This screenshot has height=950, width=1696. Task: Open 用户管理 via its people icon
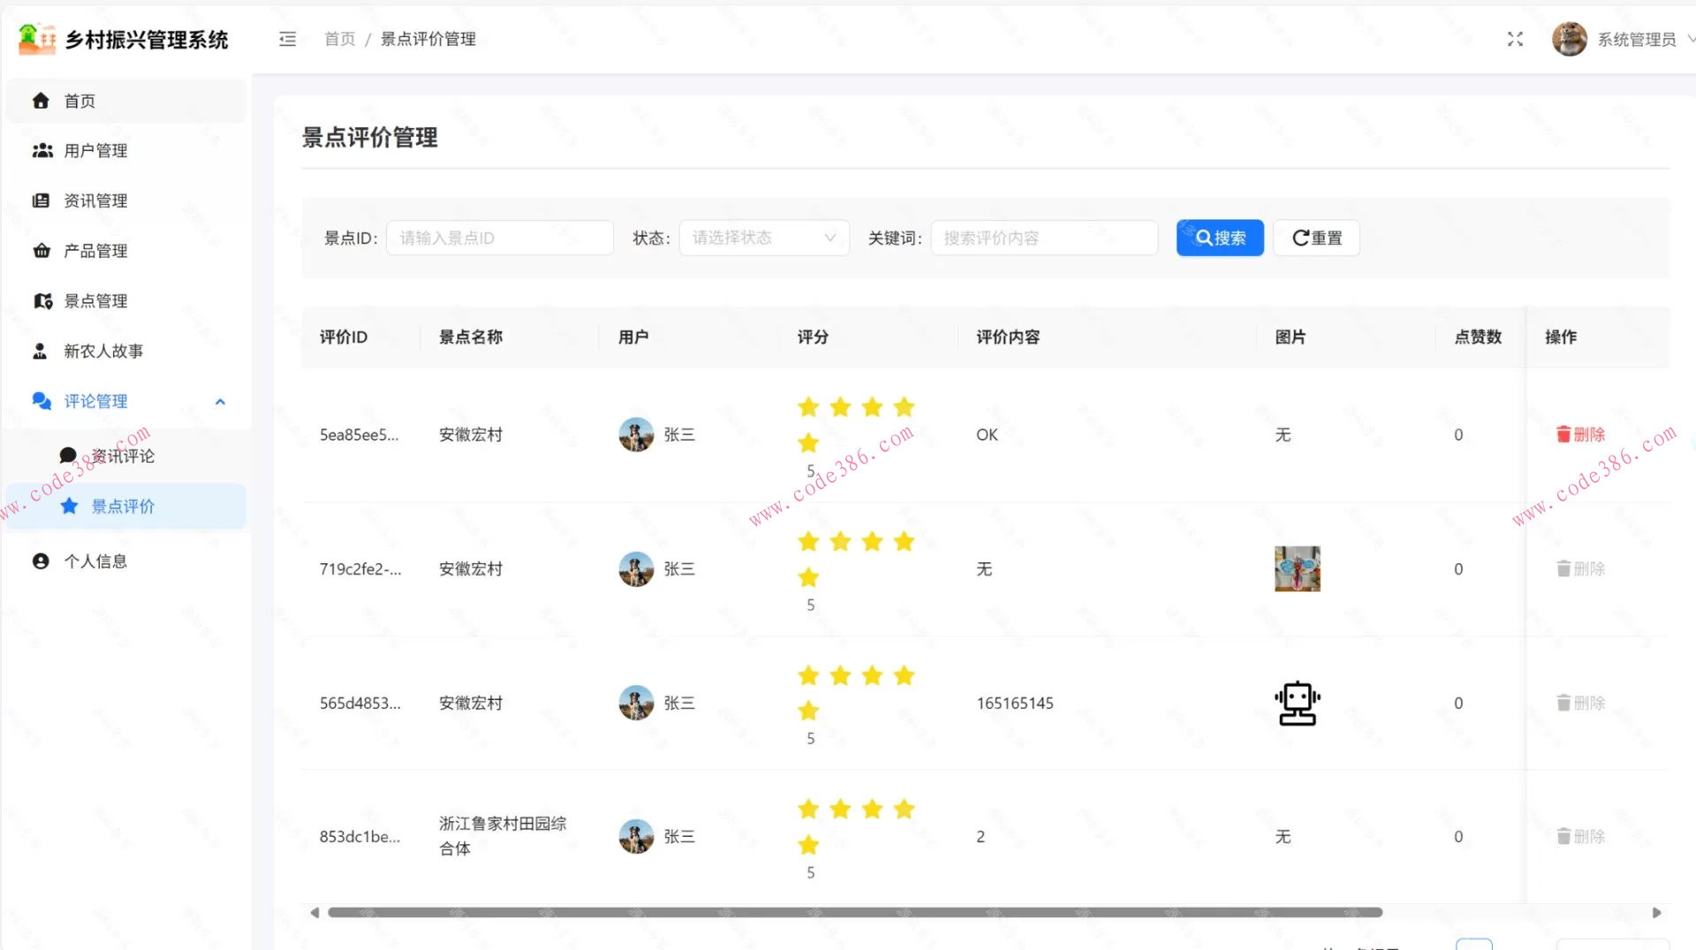click(x=42, y=150)
